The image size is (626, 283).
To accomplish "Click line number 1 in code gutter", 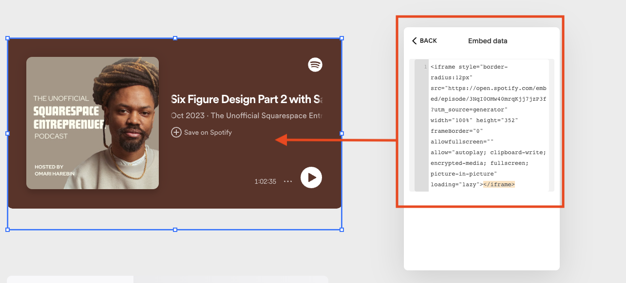I will (426, 67).
